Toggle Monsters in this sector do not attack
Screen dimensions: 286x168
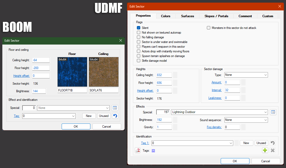click(209, 28)
